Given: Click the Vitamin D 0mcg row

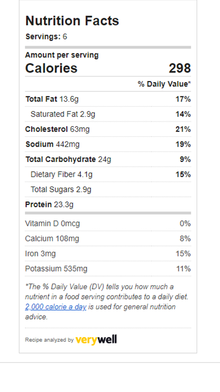Looking at the screenshot, I should pos(108,224).
